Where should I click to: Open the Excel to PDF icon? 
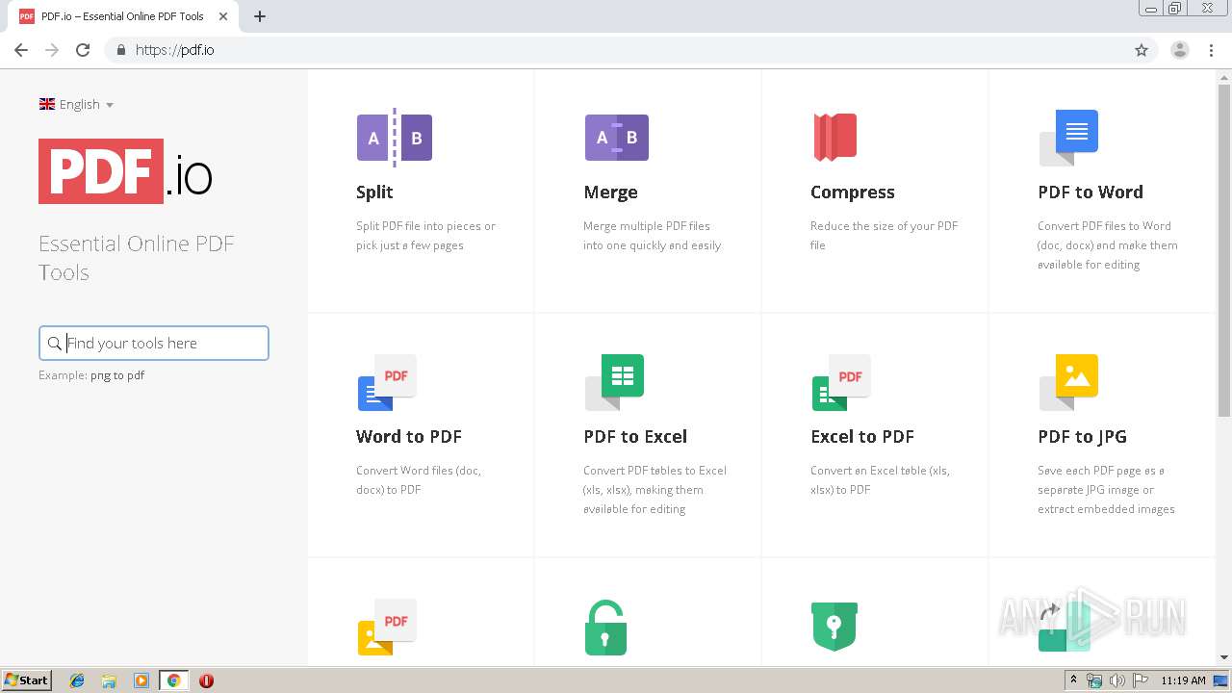[841, 382]
